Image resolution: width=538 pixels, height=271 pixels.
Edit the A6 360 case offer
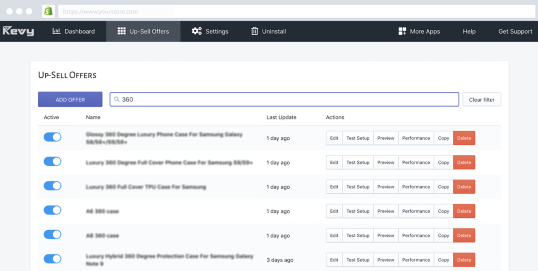[x=334, y=211]
